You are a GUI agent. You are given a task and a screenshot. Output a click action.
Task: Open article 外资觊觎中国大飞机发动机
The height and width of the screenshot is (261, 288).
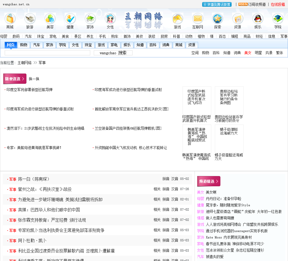tap(131, 148)
